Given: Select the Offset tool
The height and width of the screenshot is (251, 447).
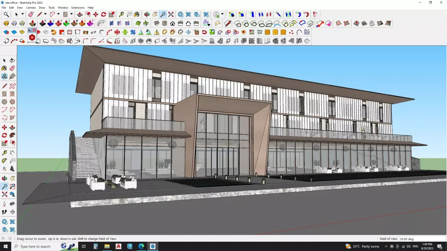Looking at the screenshot, I should tap(12, 143).
